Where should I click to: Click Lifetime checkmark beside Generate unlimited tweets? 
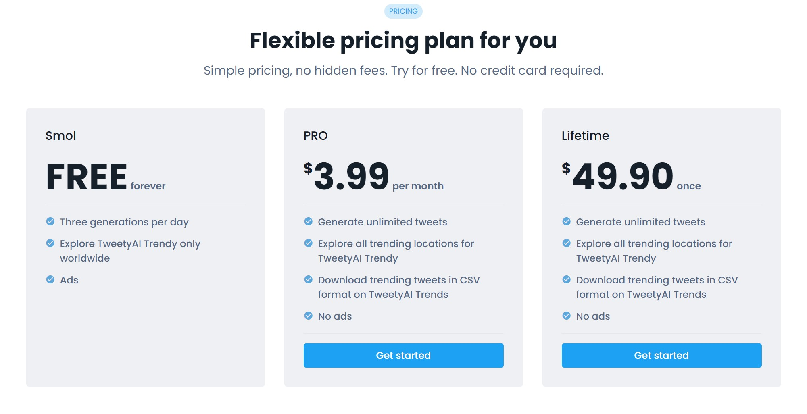(567, 221)
